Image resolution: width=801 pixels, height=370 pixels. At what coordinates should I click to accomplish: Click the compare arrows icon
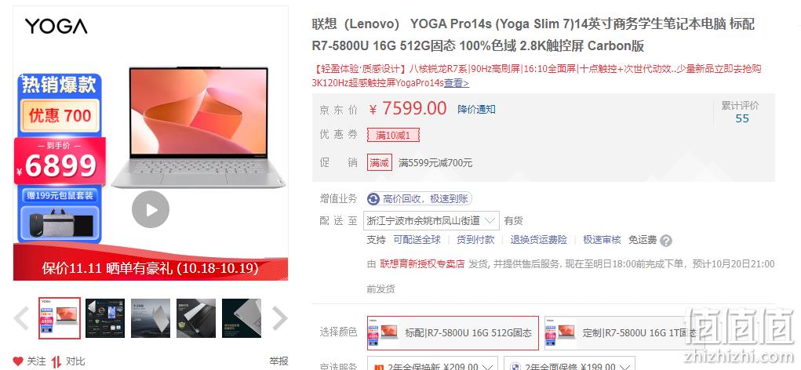(56, 361)
